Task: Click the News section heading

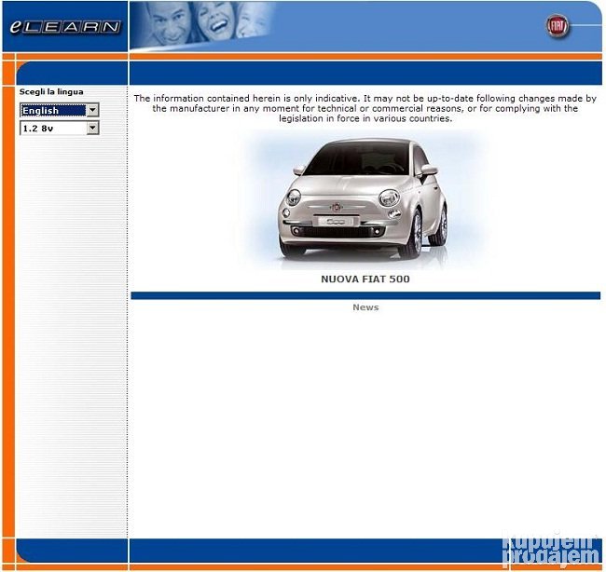Action: [x=365, y=307]
